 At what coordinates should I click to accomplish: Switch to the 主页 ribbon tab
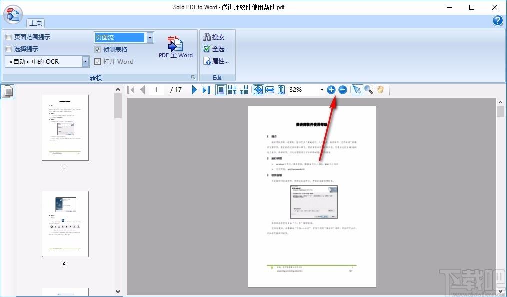(36, 23)
